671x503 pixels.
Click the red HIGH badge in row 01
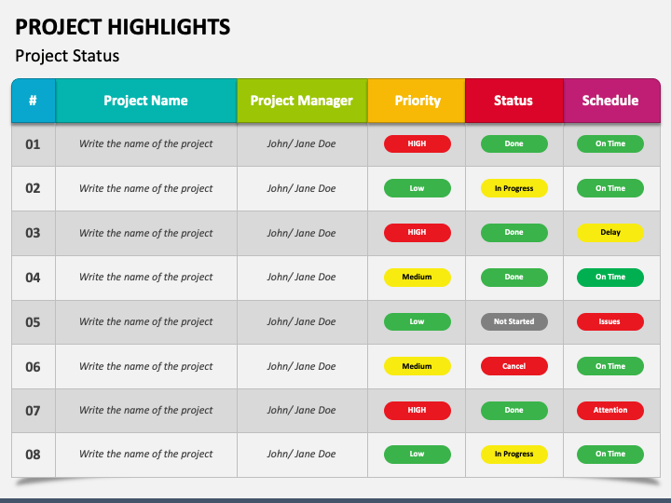click(418, 144)
